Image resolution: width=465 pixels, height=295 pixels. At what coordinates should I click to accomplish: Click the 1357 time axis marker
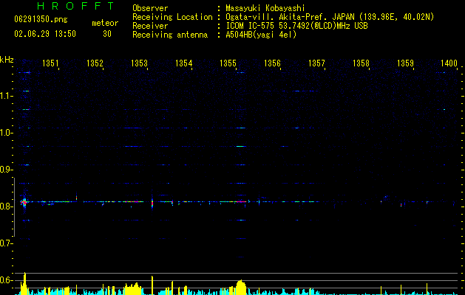316,63
